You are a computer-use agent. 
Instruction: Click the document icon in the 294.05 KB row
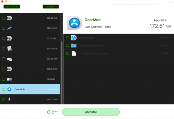[10, 49]
